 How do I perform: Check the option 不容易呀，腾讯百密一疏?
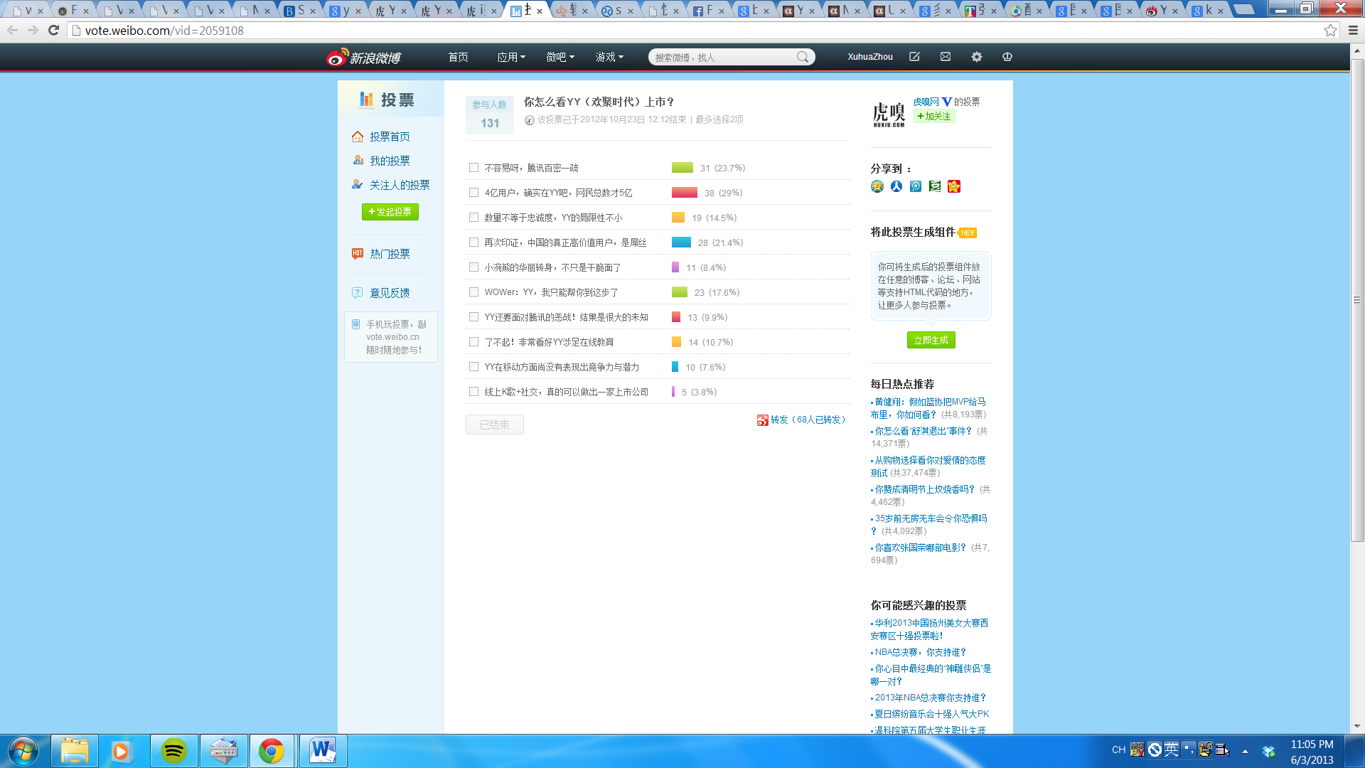(x=473, y=167)
